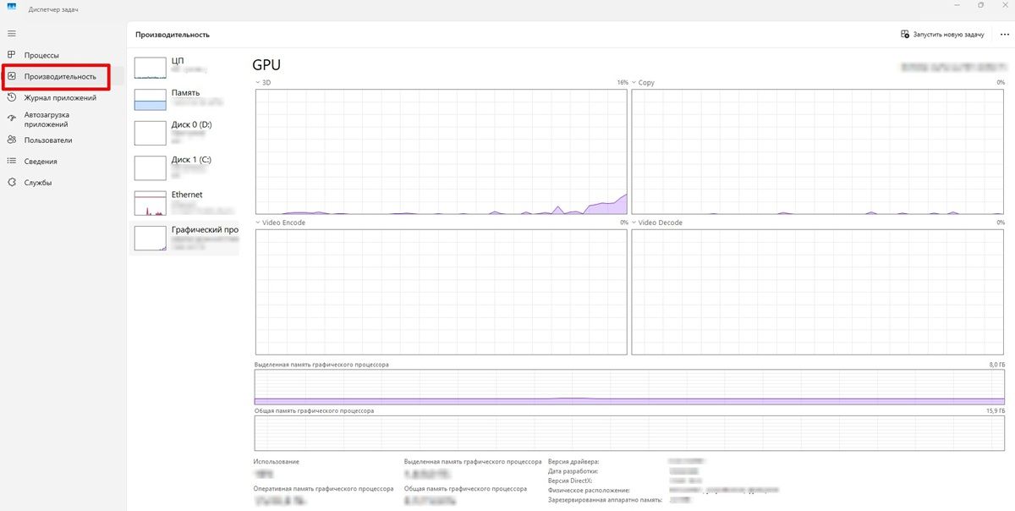Click the dedicated GPU memory graph

(x=630, y=387)
